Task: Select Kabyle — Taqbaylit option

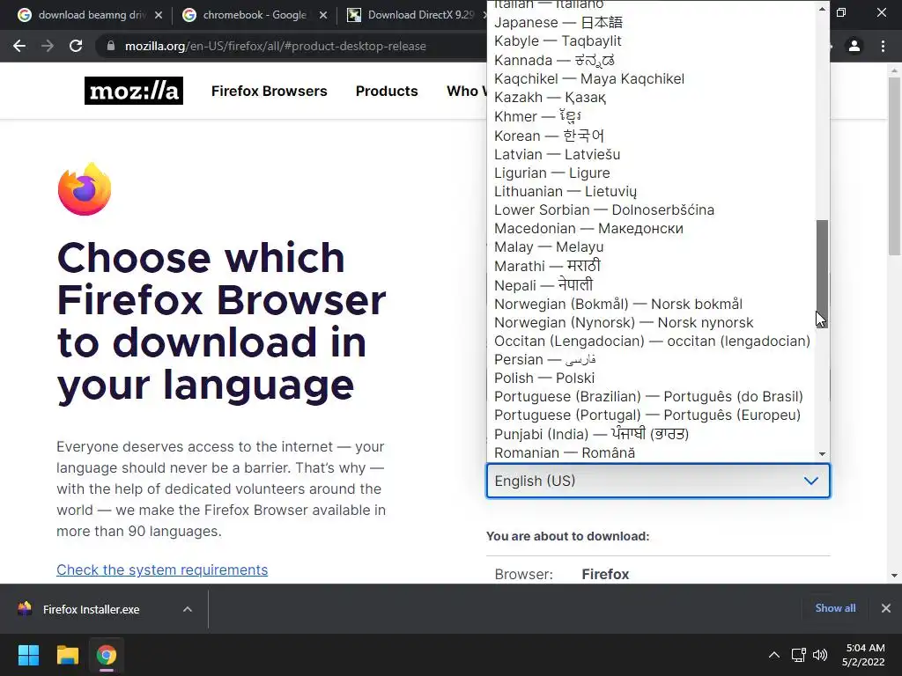Action: point(651,40)
